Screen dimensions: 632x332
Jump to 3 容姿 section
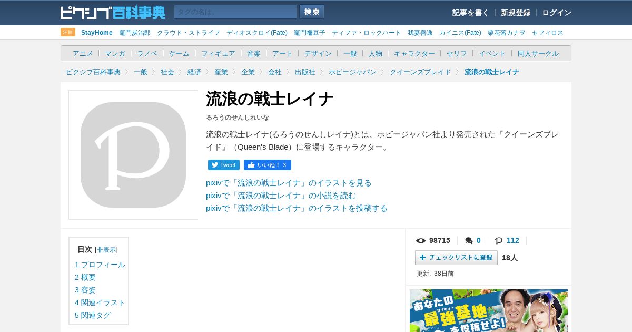(x=85, y=290)
